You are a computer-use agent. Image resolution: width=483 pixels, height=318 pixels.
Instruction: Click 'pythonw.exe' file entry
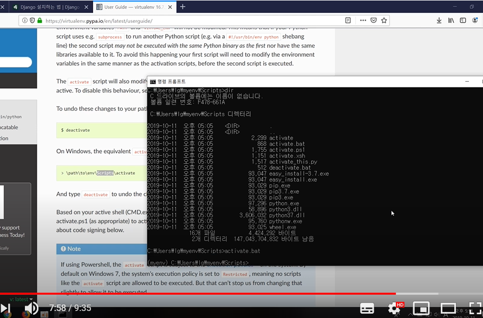click(285, 221)
